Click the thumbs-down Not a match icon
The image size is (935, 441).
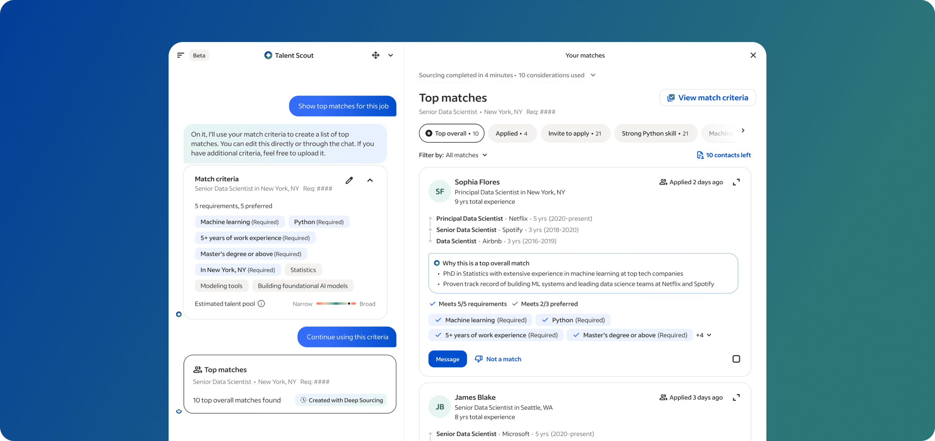click(x=479, y=359)
